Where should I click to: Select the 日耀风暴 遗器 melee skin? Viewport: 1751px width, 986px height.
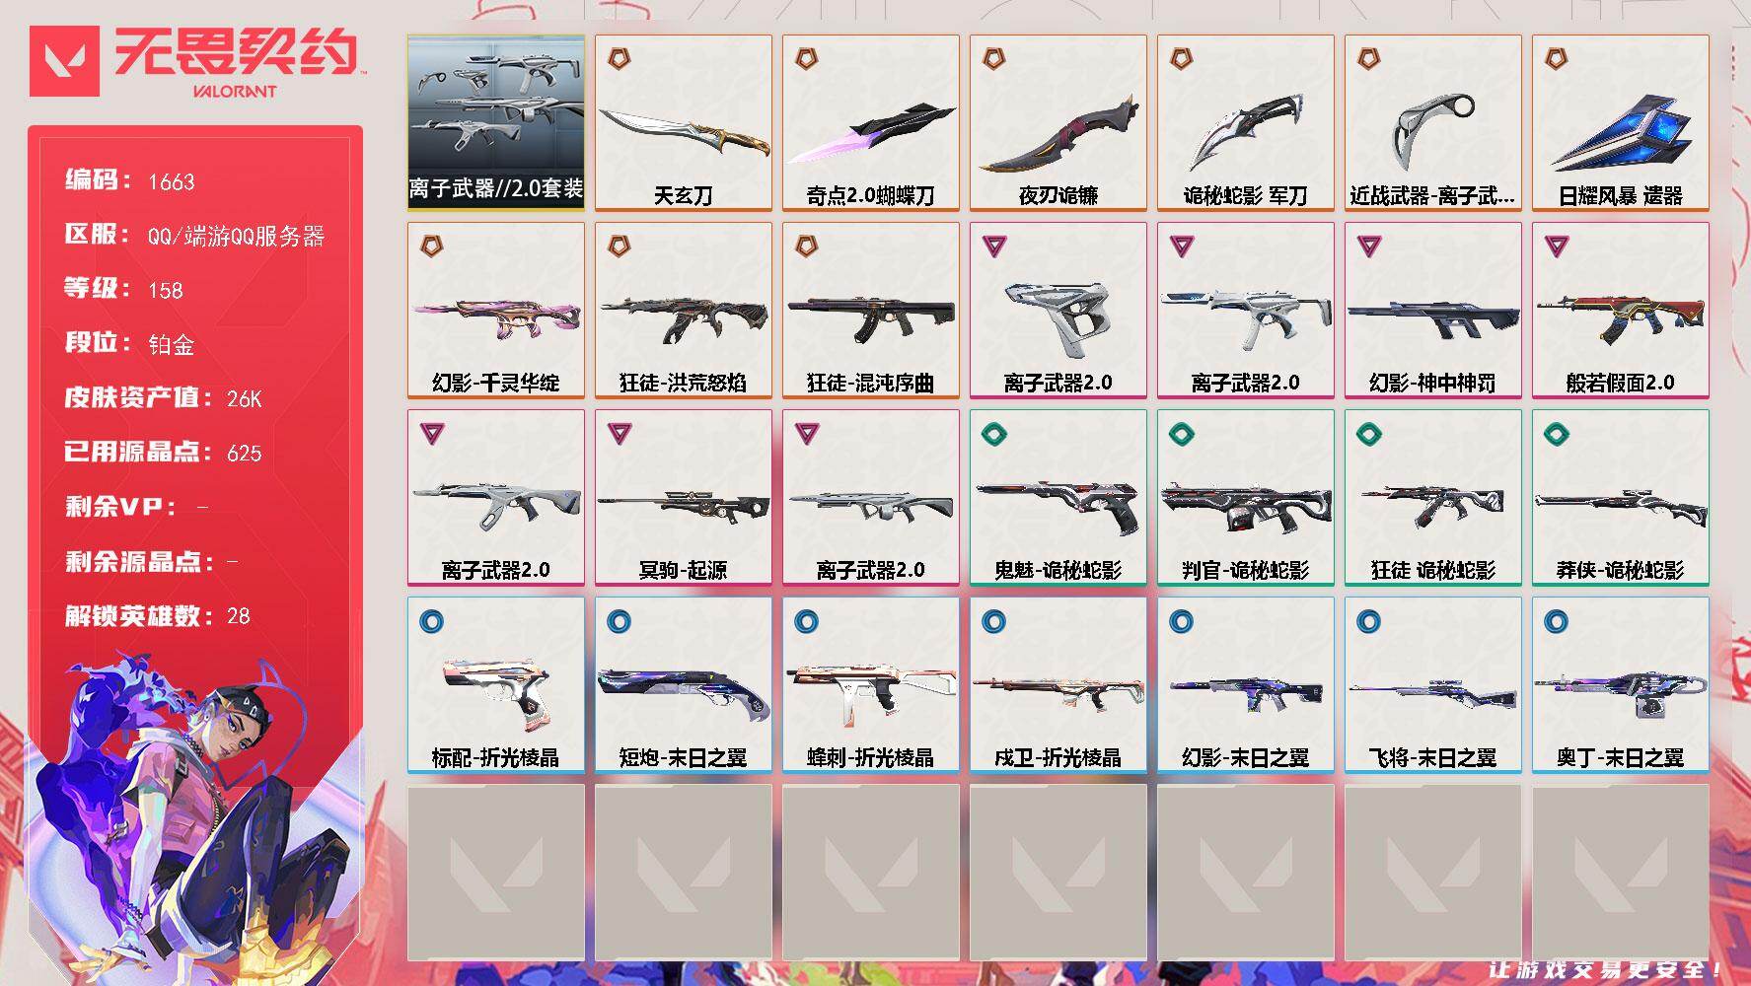coord(1621,123)
